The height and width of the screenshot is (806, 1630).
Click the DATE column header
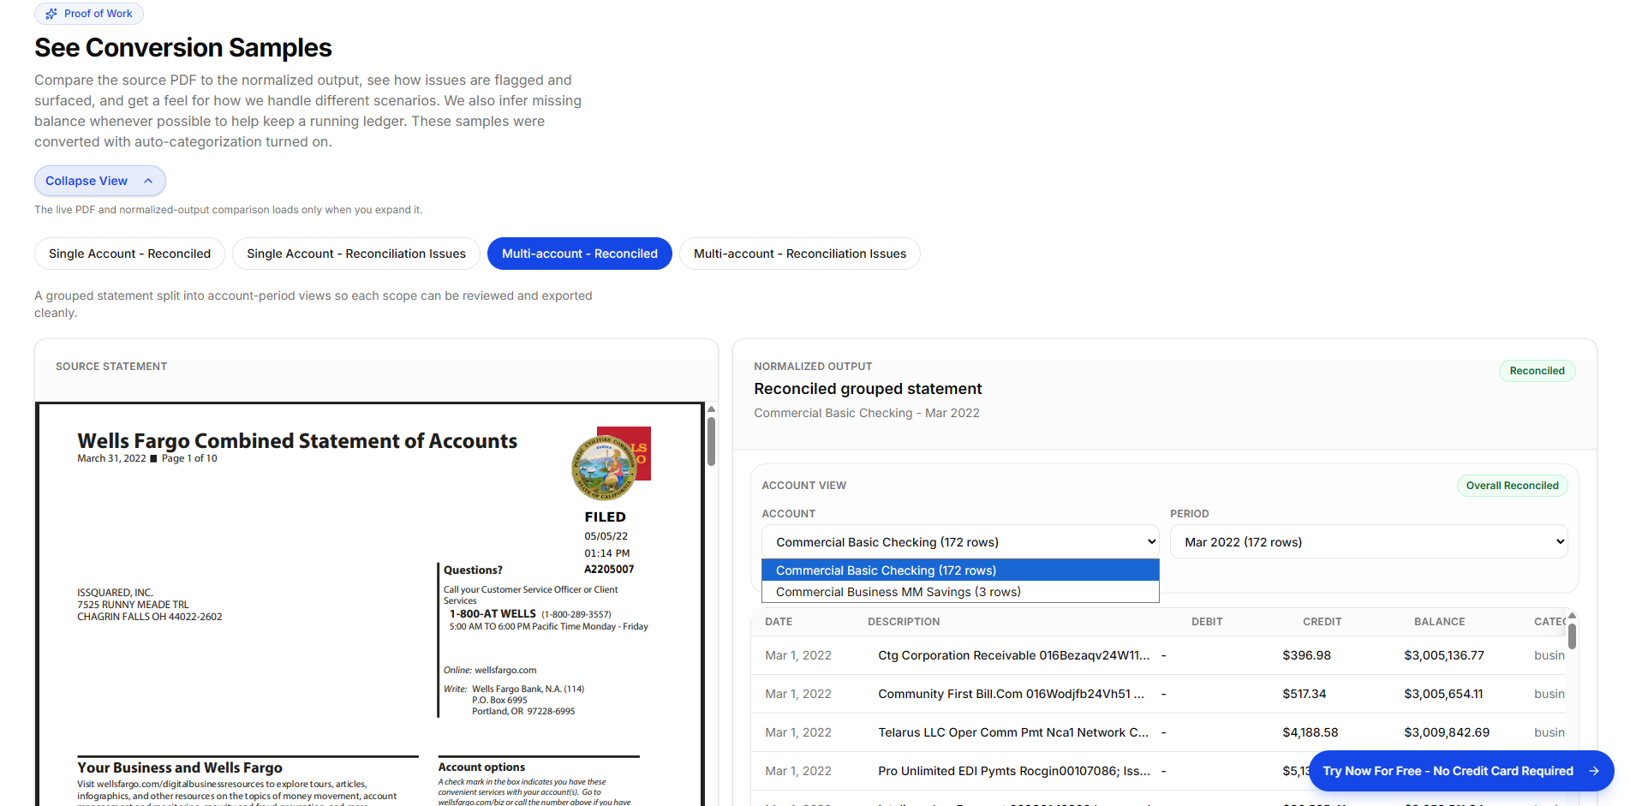click(778, 621)
